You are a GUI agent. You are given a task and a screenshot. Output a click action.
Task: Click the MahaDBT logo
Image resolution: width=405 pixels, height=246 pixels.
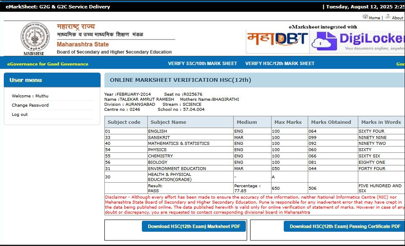[277, 40]
